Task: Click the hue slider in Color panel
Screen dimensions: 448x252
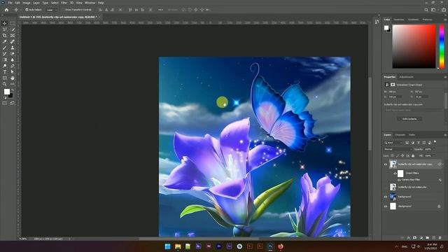Action: pos(442,47)
